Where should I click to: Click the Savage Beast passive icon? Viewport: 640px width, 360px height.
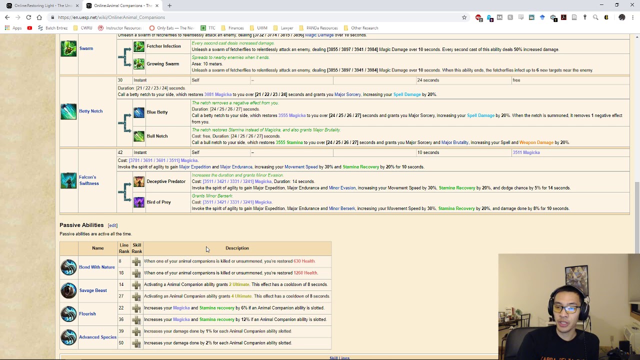tap(68, 290)
